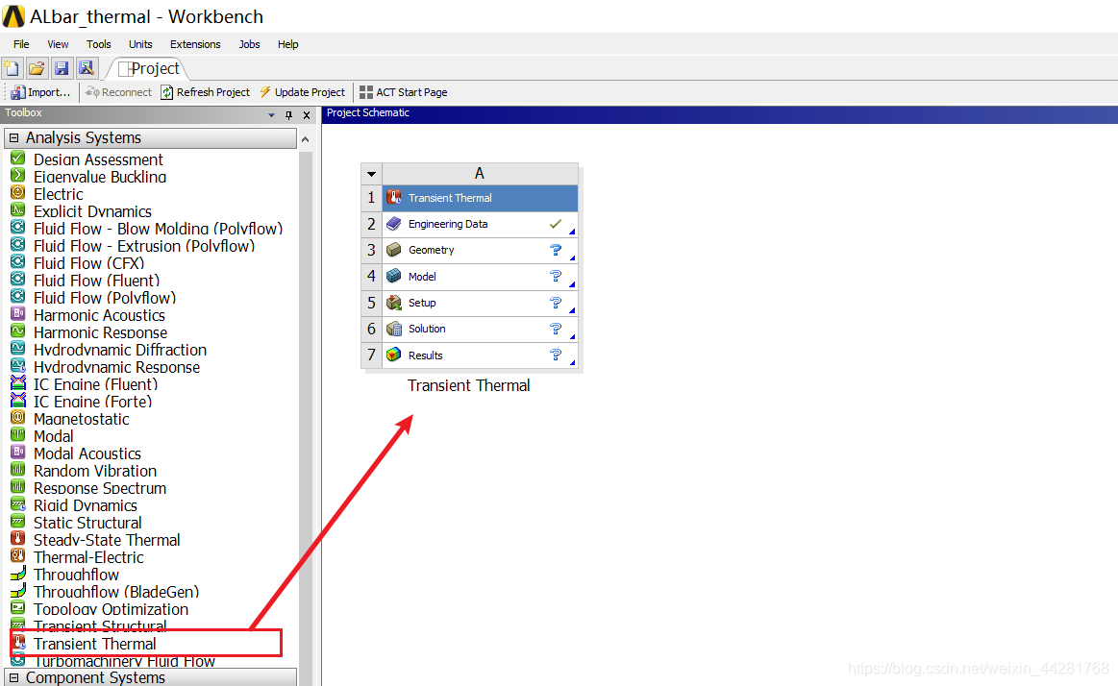
Task: Pin the Toolbox panel
Action: coord(288,115)
